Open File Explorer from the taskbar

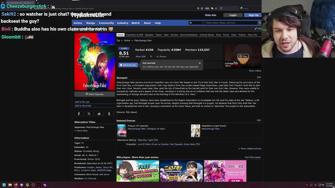point(10,185)
